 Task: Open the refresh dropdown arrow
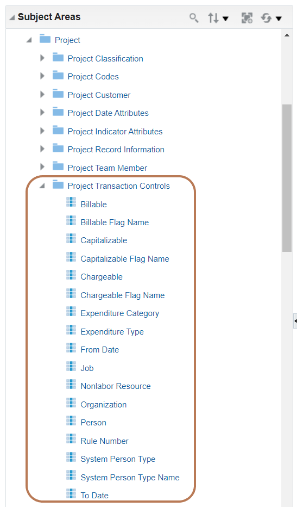(279, 18)
